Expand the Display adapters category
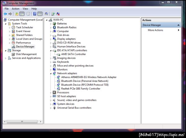Viewport: 186px width, 138px height. pos(51,39)
